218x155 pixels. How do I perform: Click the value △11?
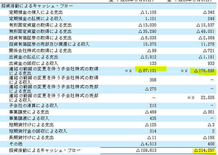pos(152,137)
